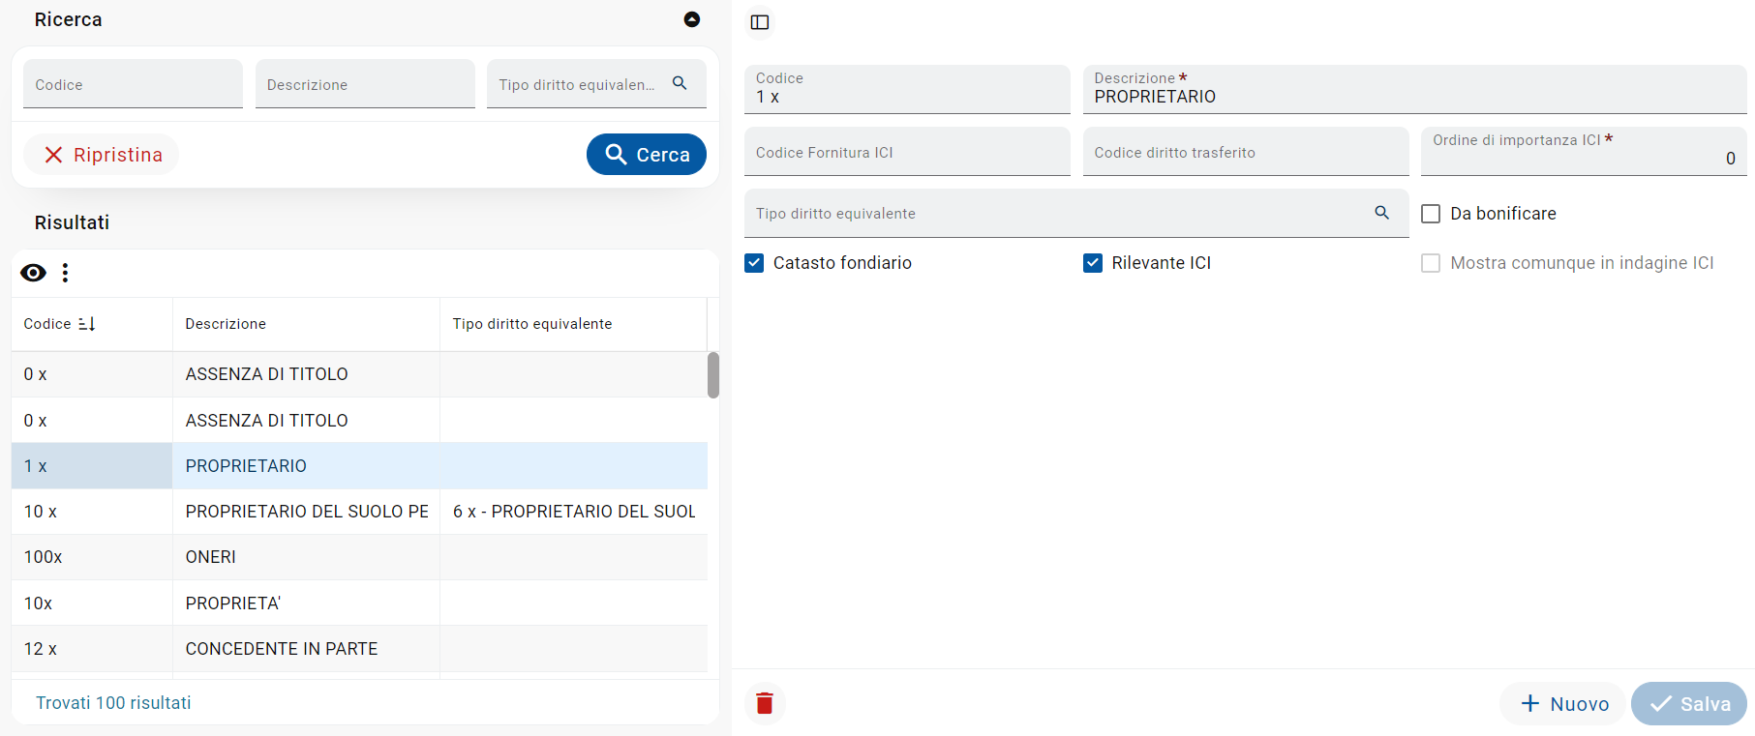Focus the Codice Fornitura ICI field

click(907, 152)
